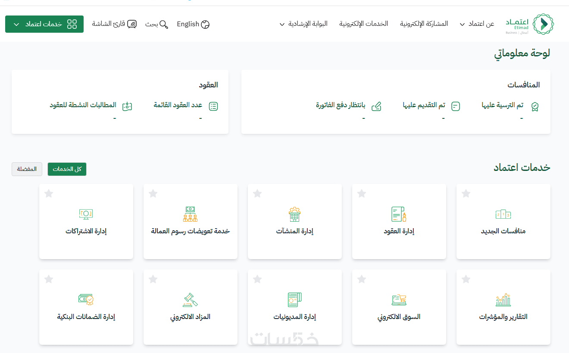
Task: Click the خدمات اعتماد section heading
Action: click(522, 168)
